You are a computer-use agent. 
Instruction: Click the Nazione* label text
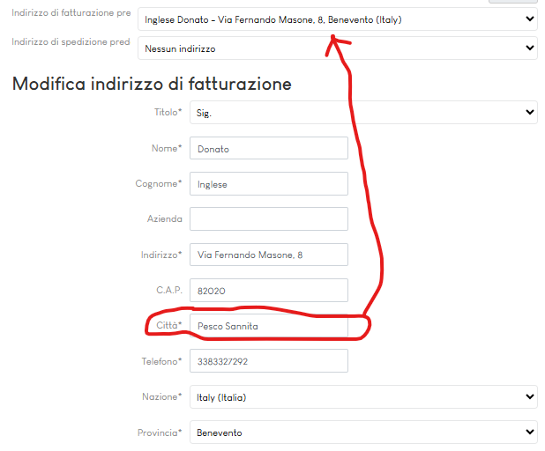coord(162,396)
